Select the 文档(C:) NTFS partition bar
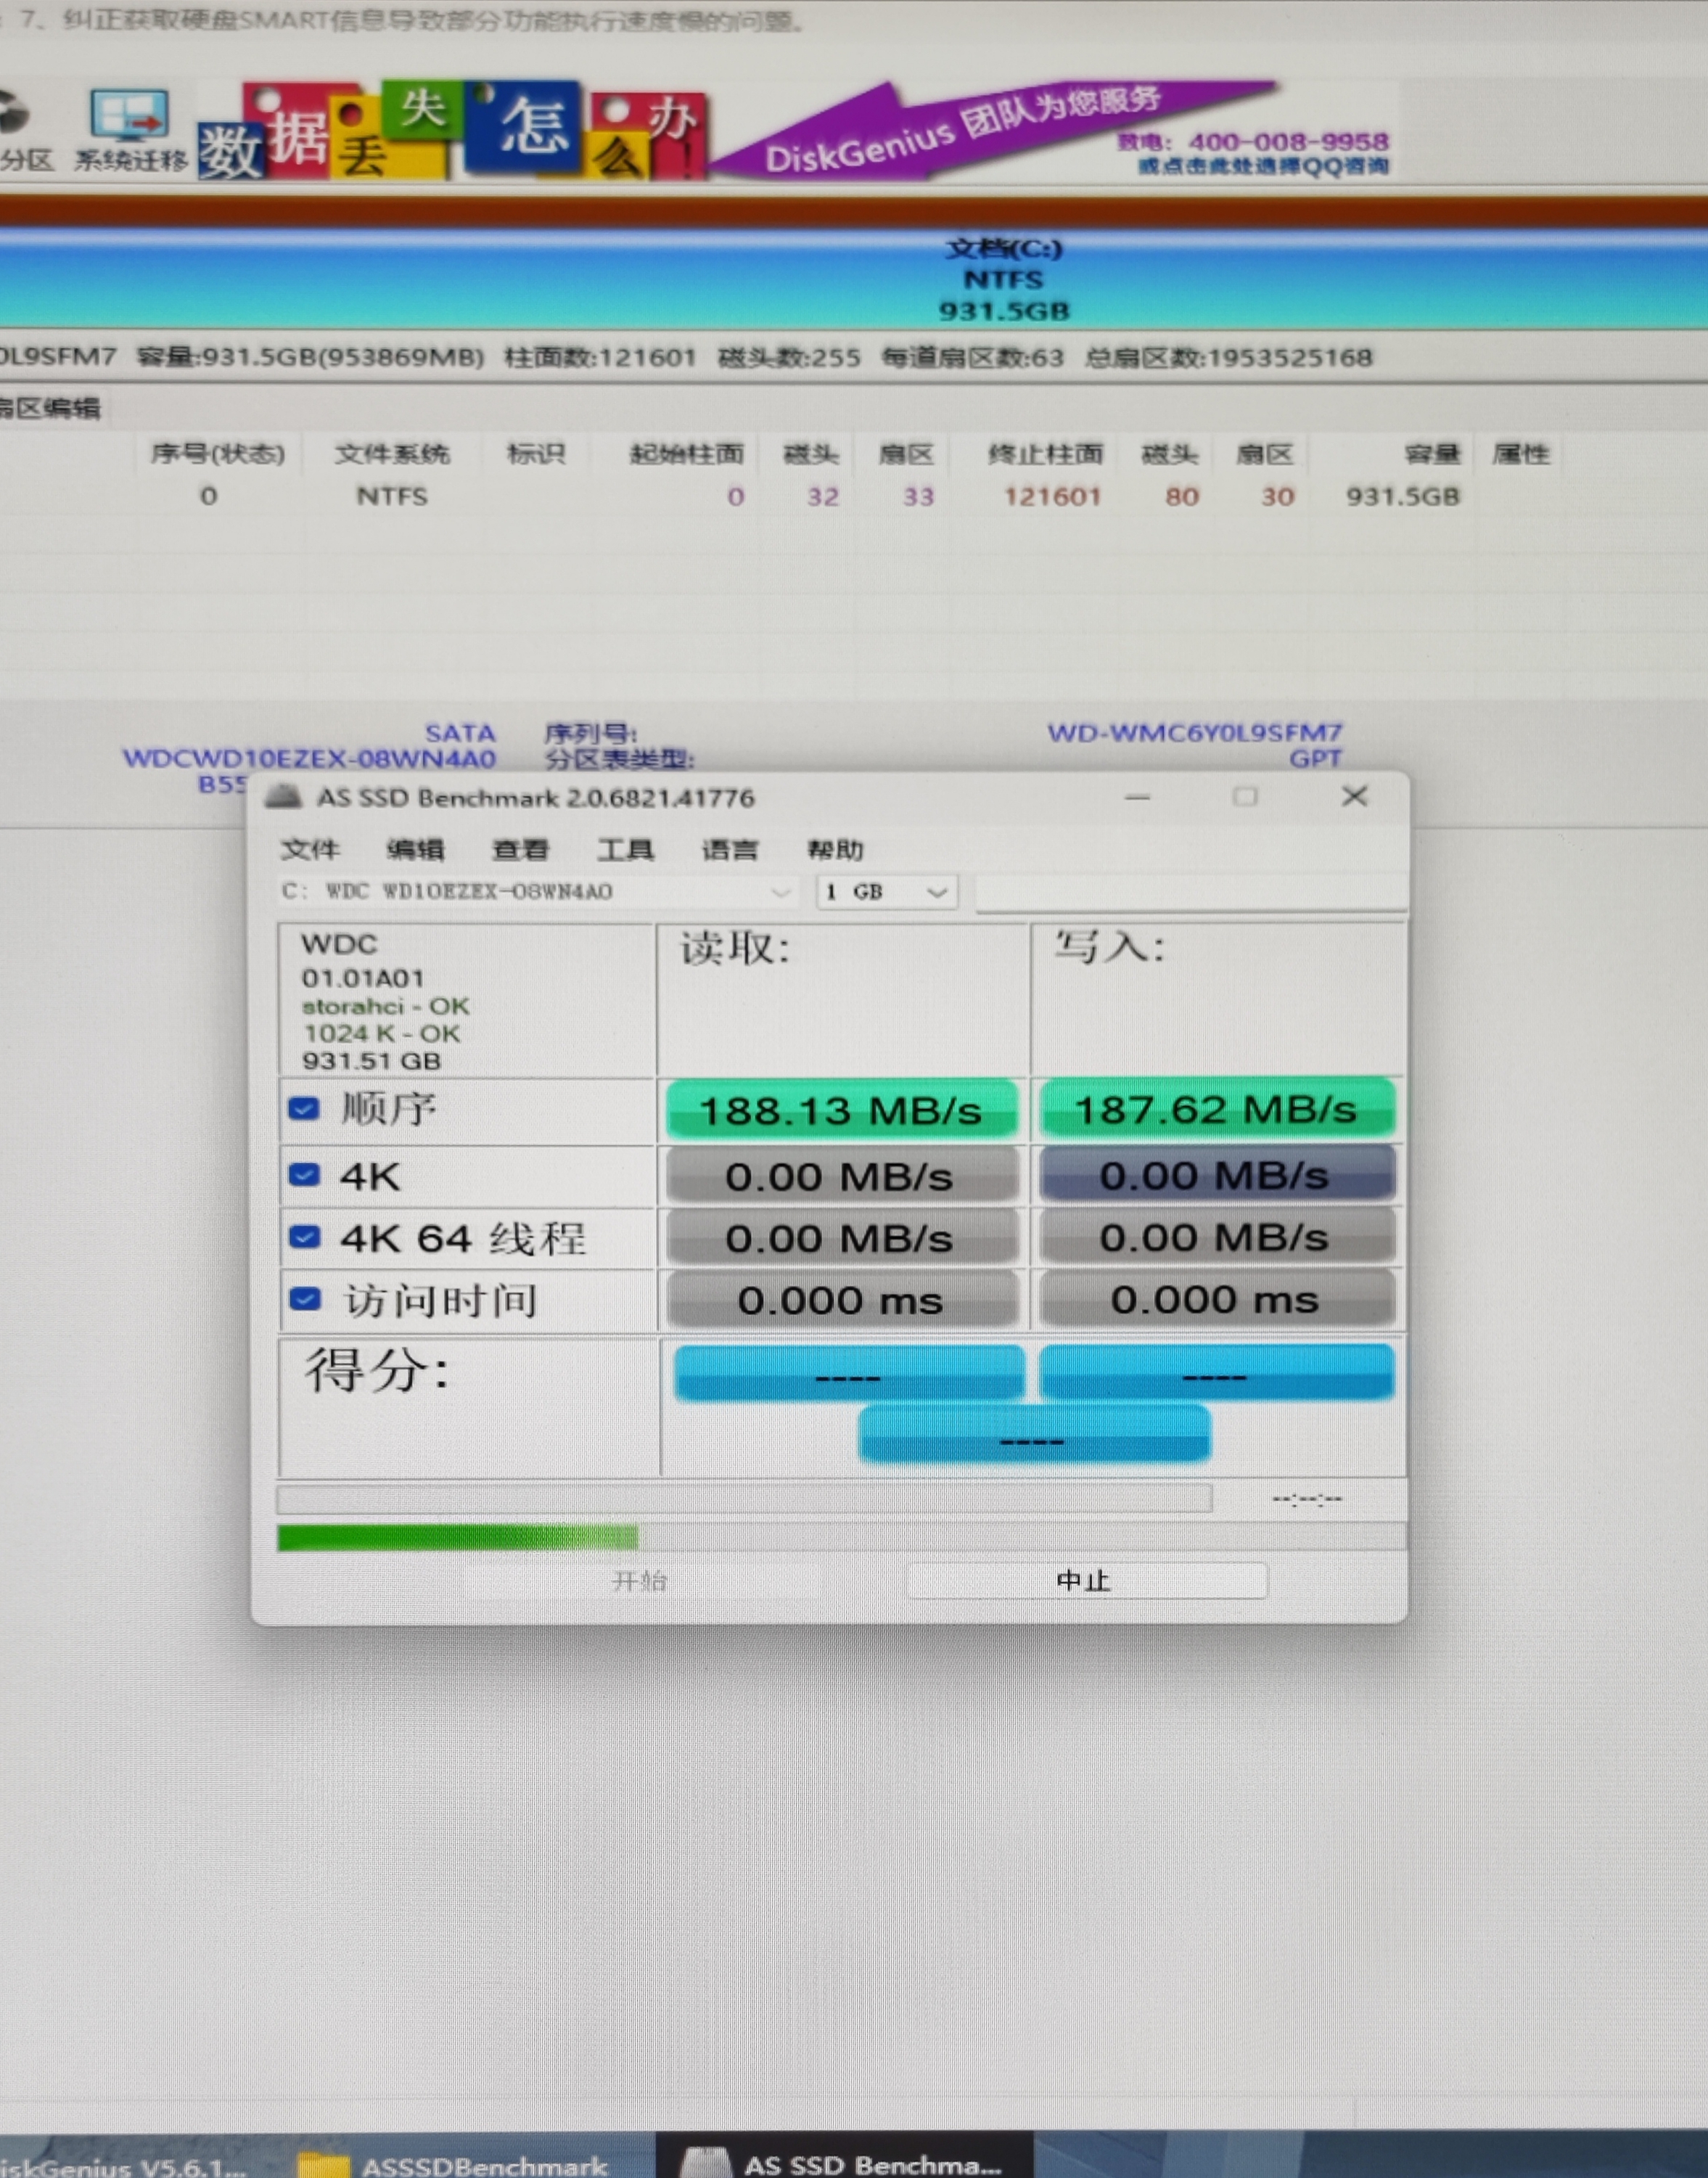 [x=854, y=279]
